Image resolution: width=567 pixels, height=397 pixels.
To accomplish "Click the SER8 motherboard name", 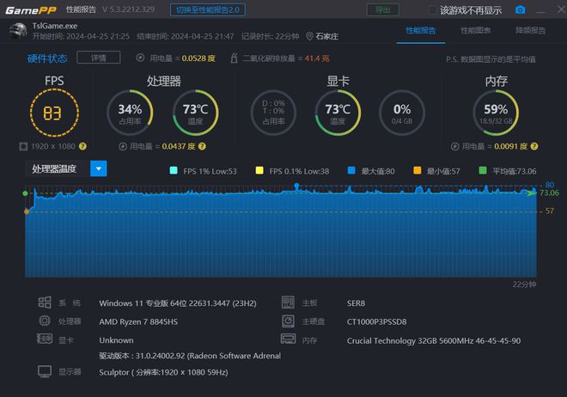I will tap(356, 303).
